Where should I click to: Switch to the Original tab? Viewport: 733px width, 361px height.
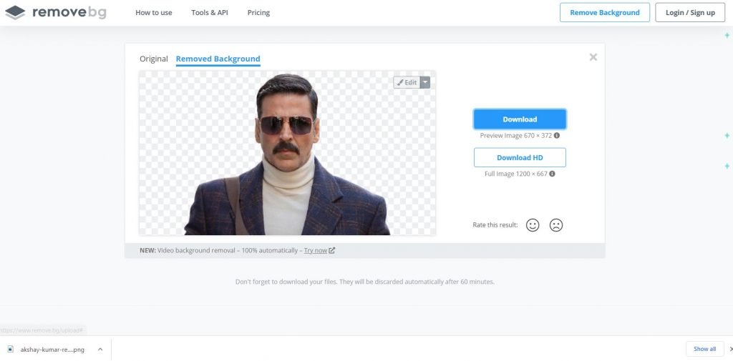point(154,59)
